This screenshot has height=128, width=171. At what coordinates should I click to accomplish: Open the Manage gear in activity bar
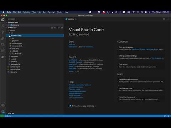(x=3, y=111)
